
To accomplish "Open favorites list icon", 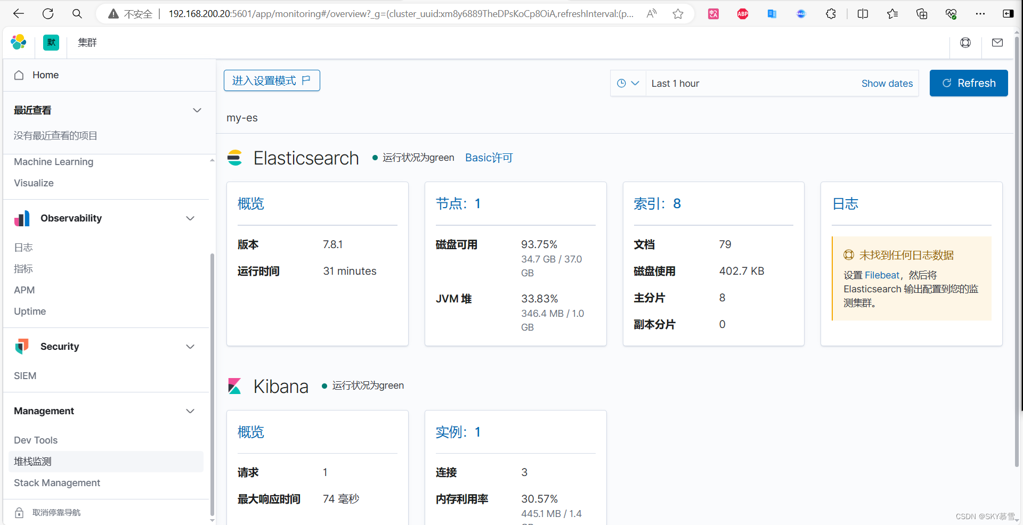I will [x=892, y=14].
